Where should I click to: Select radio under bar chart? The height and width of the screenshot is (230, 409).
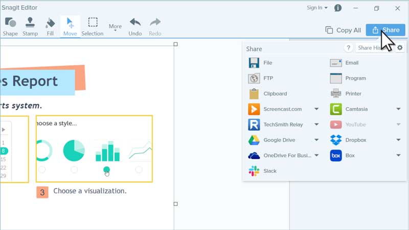point(106,170)
